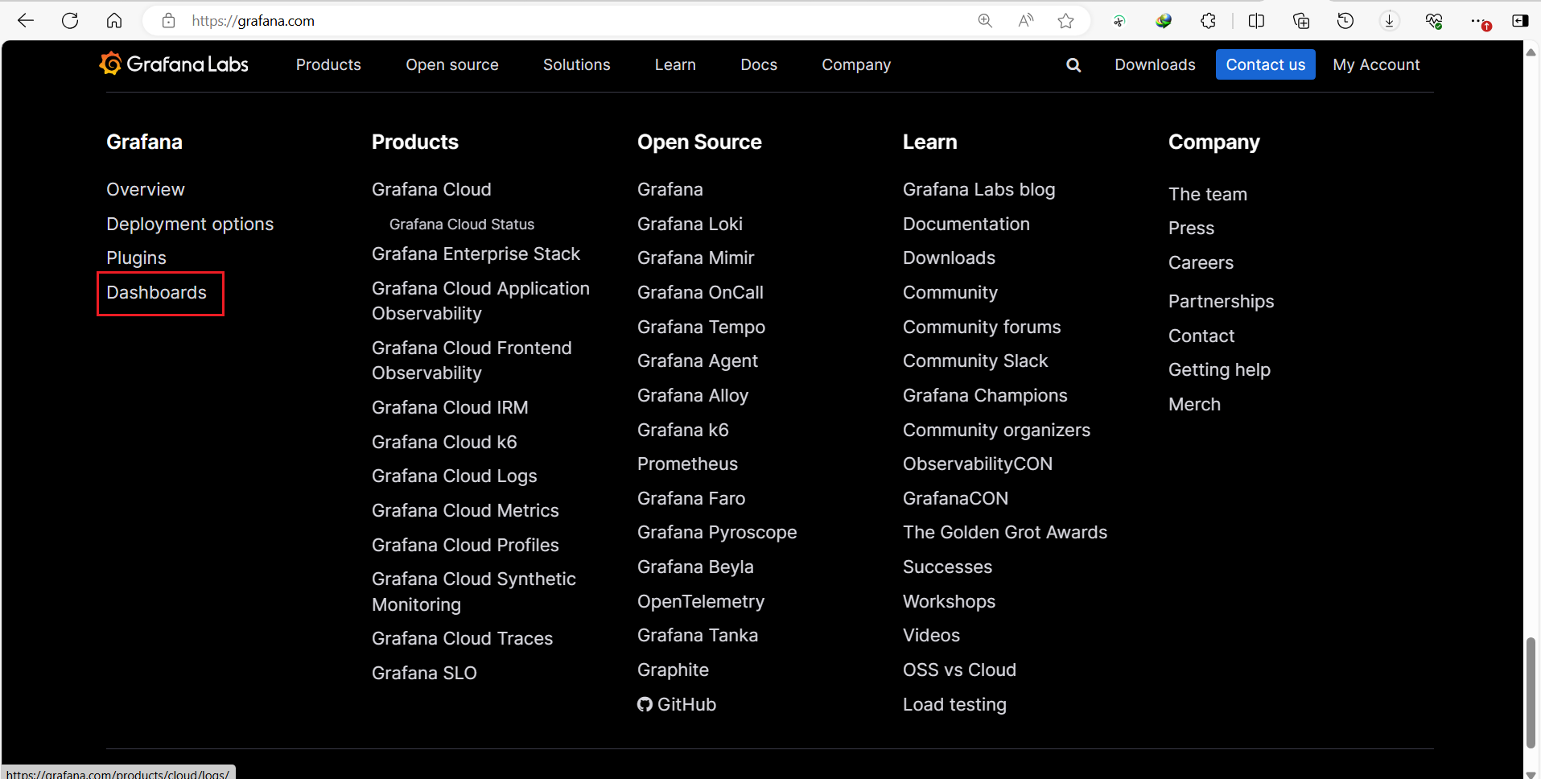Open the browser Extensions puzzle icon
This screenshot has height=779, width=1541.
click(x=1208, y=21)
